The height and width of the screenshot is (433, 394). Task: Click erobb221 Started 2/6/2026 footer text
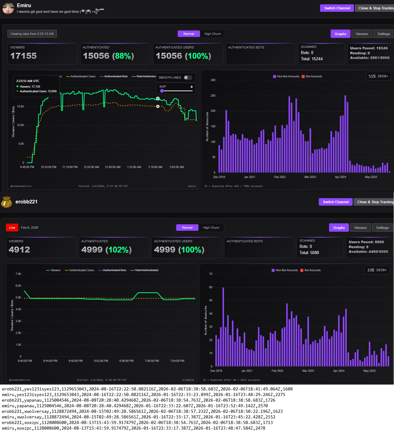coord(102,380)
